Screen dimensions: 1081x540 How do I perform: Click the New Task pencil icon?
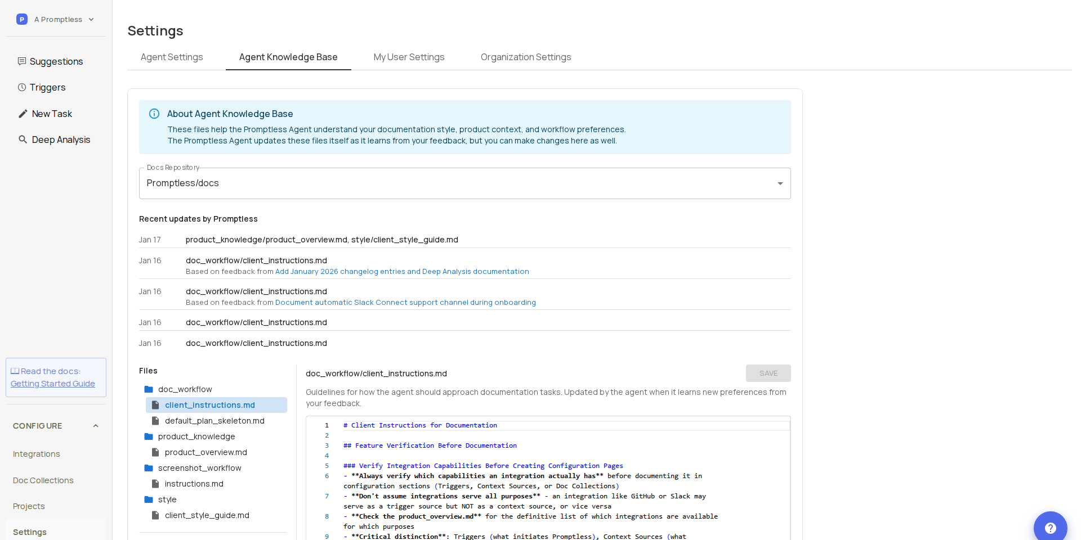point(22,113)
